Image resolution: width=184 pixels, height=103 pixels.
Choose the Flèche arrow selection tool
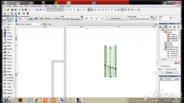pyautogui.click(x=8, y=21)
